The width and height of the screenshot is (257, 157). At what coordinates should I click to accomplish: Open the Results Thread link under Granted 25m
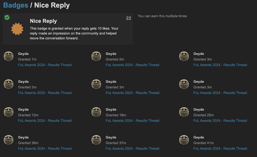[220, 120]
